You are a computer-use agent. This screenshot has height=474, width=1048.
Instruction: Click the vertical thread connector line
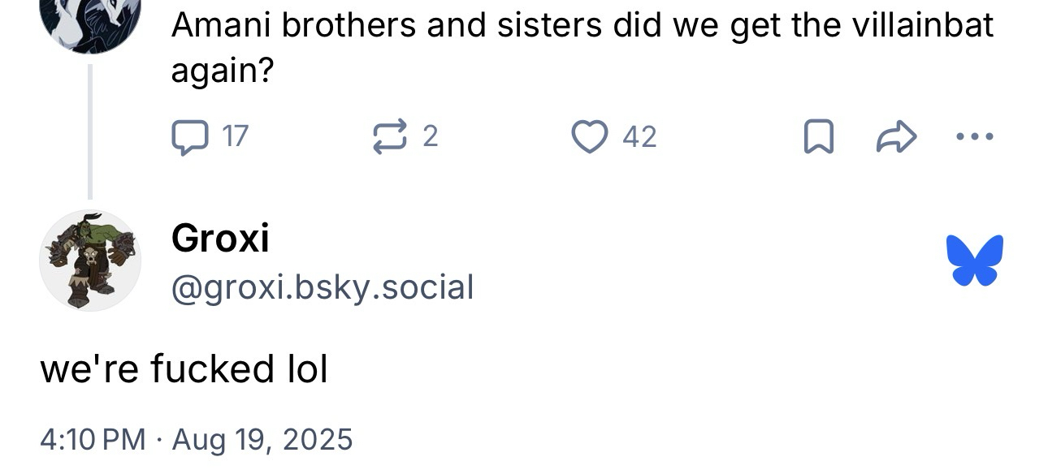click(x=90, y=130)
